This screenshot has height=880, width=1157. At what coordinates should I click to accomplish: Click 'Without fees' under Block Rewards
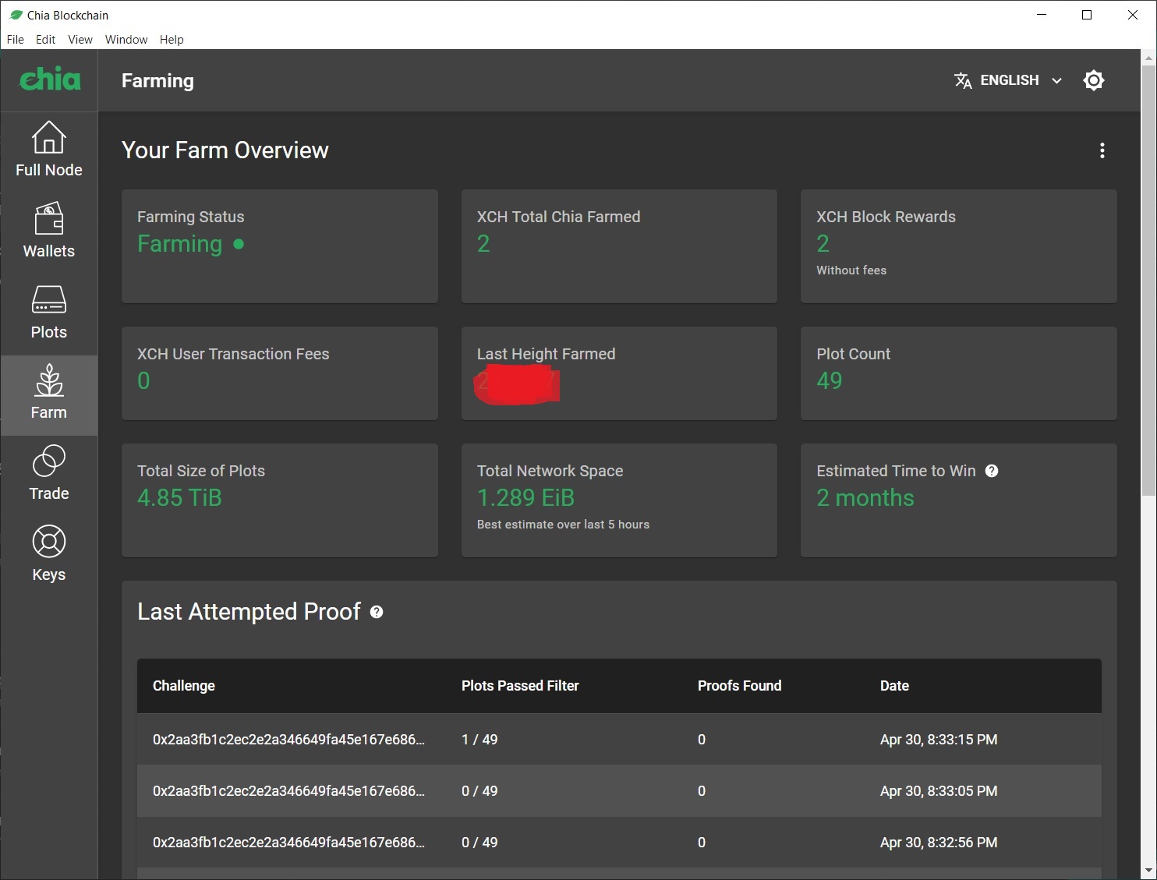851,270
